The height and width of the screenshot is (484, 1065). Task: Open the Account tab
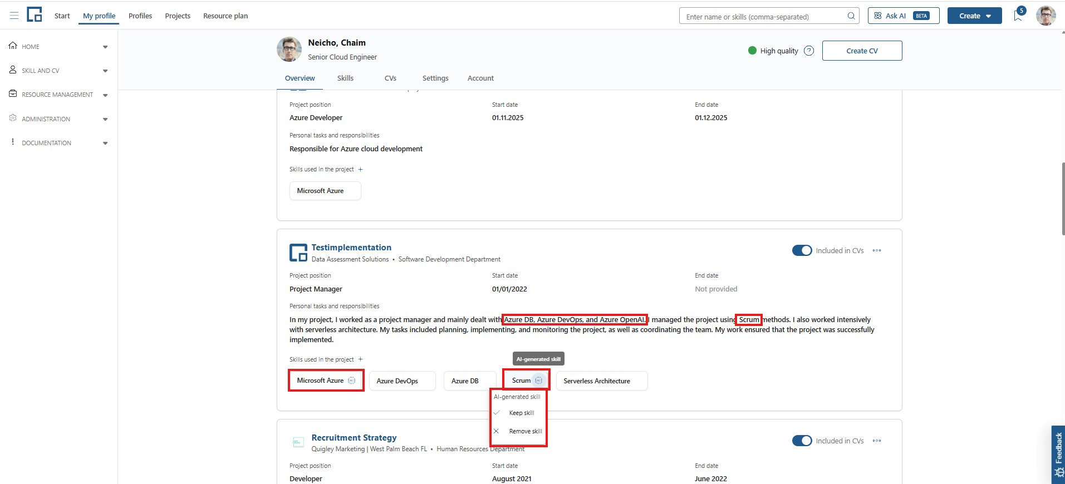click(480, 78)
